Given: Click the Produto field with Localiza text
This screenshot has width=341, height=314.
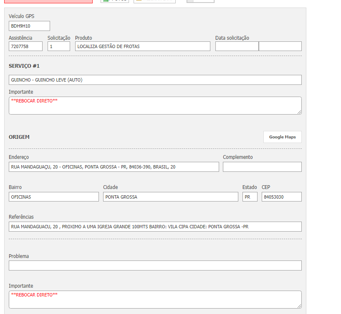Looking at the screenshot, I should pos(142,46).
